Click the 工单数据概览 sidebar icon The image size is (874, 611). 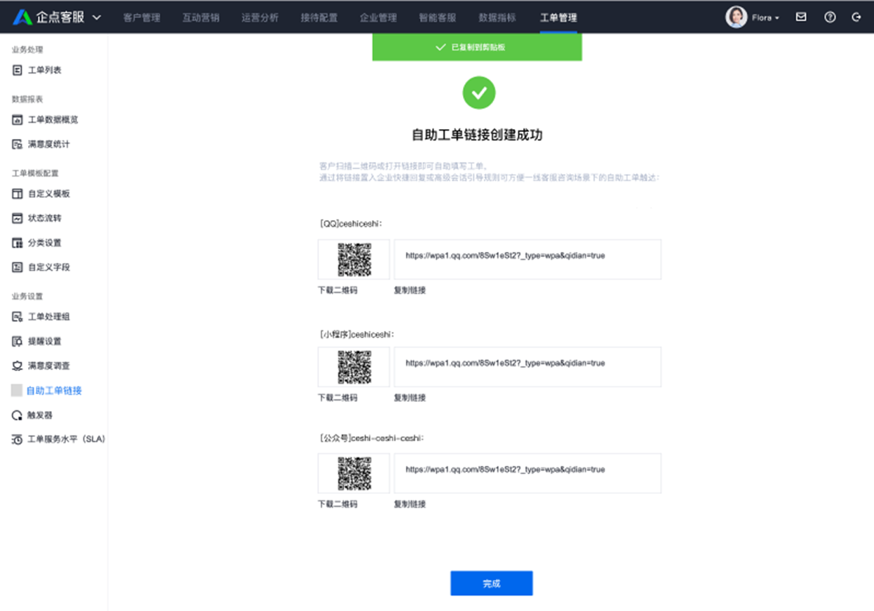click(x=17, y=120)
